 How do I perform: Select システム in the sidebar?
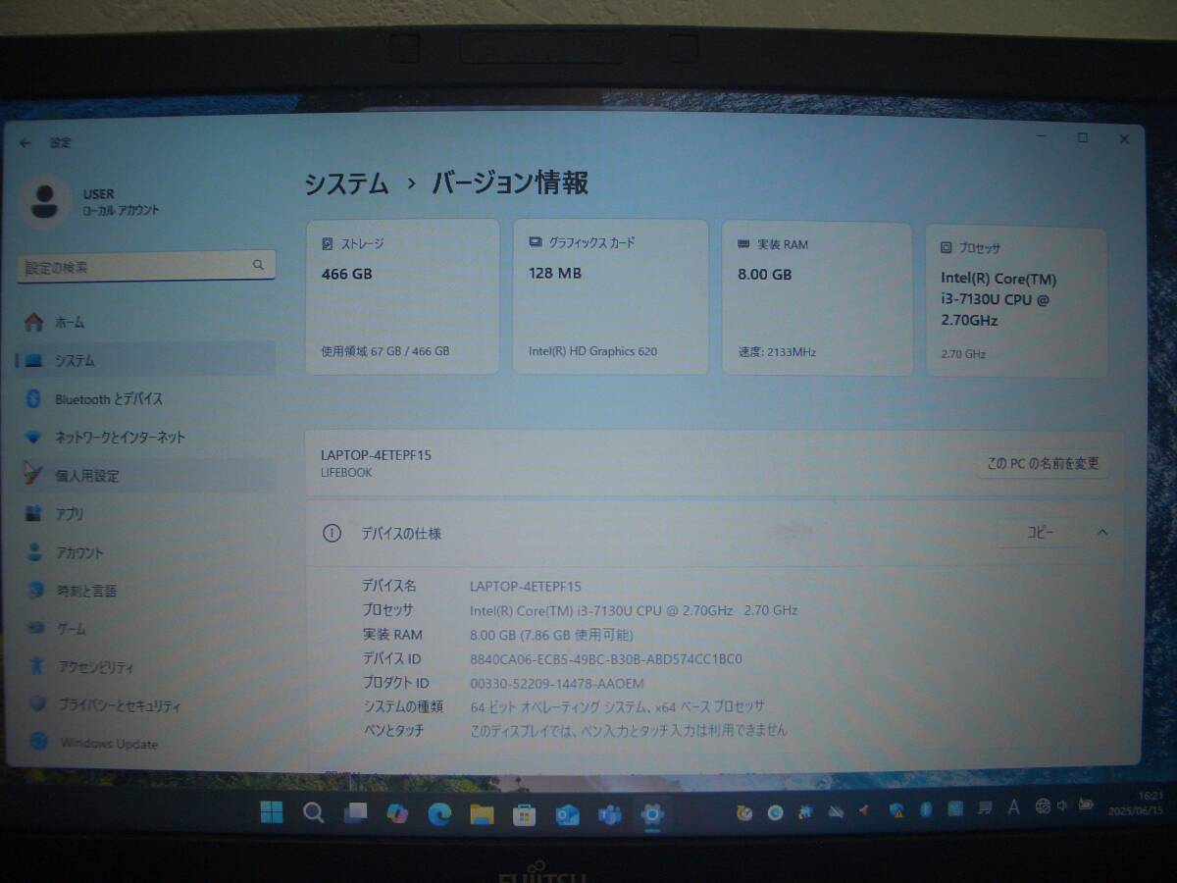tap(145, 360)
